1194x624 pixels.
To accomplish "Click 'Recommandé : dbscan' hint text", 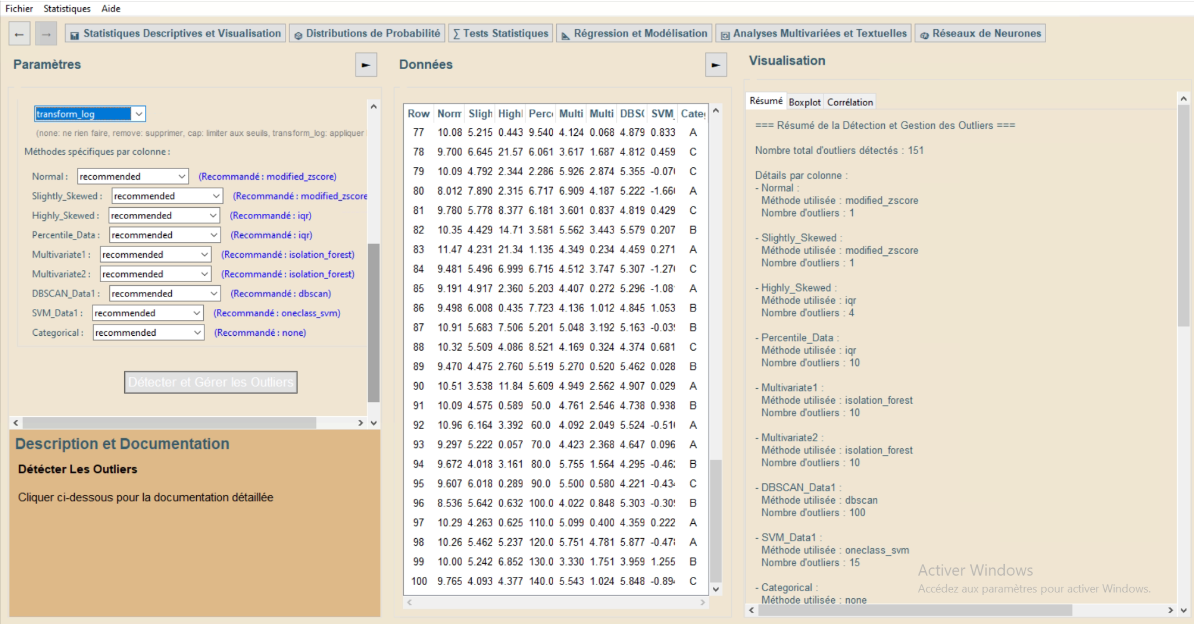I will 281,294.
